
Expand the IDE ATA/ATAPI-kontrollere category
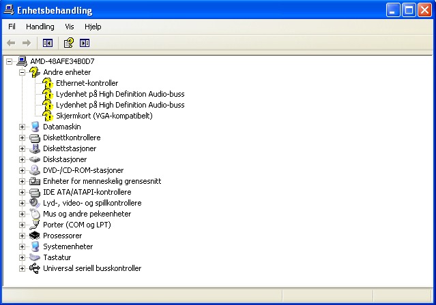tap(22, 192)
